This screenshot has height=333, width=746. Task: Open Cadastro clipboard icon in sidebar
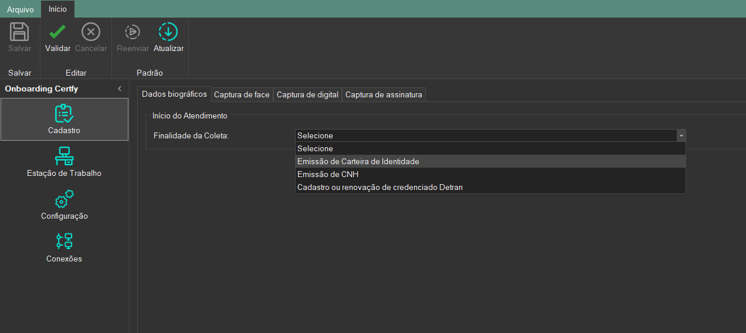coord(64,114)
